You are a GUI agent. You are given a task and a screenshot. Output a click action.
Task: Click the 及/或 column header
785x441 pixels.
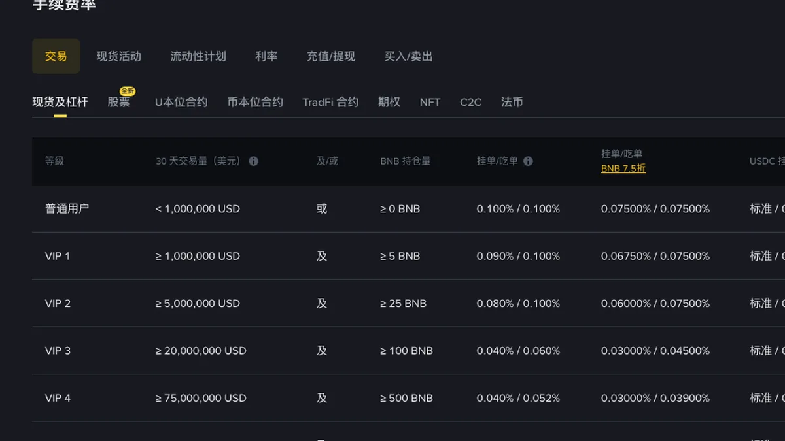[328, 161]
